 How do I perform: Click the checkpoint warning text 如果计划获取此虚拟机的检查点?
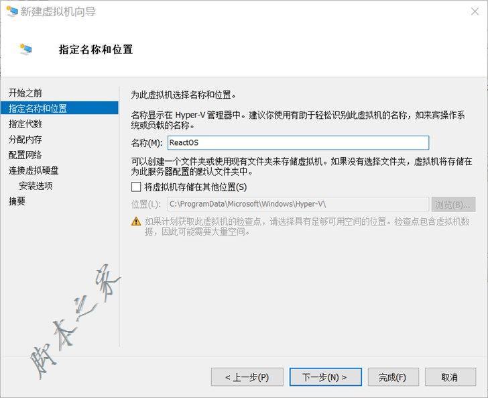click(x=307, y=227)
